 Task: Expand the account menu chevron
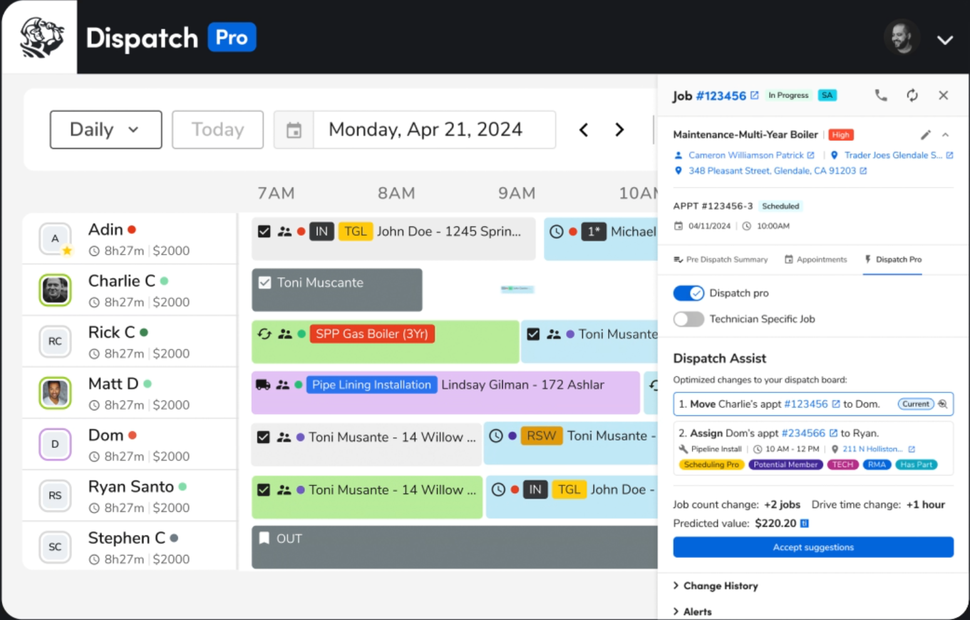pyautogui.click(x=944, y=40)
